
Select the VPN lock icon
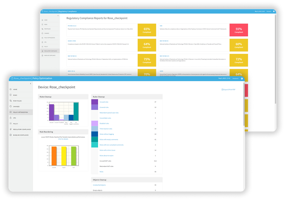tap(11, 118)
